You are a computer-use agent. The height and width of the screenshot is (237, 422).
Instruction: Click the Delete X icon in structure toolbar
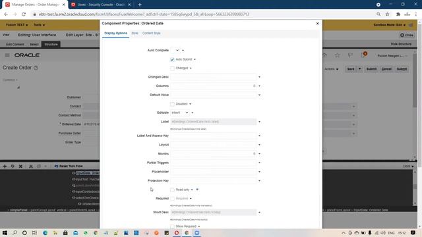point(20,167)
